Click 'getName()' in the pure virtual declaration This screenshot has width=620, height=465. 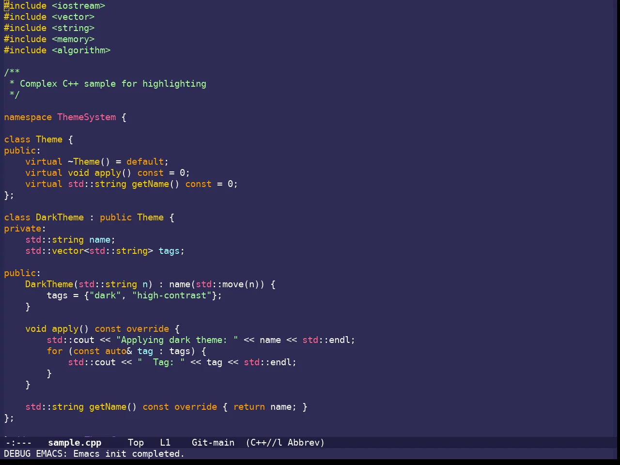155,184
